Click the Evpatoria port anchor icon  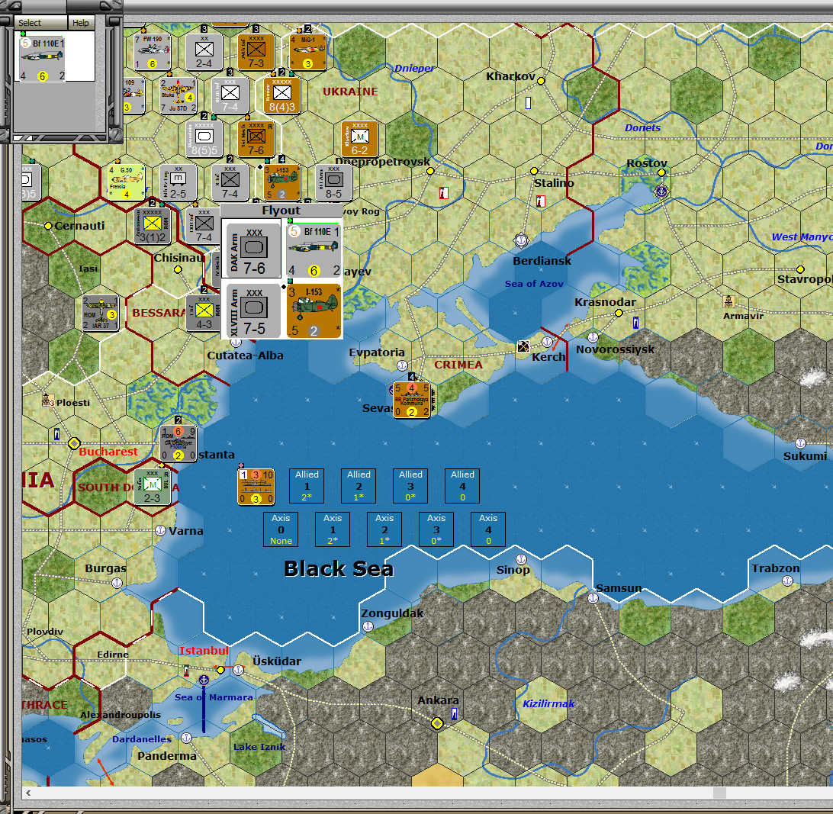(402, 365)
